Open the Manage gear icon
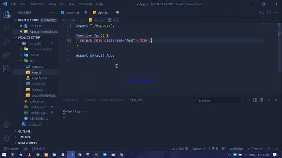Image resolution: width=282 pixels, height=158 pixels. click(6, 138)
